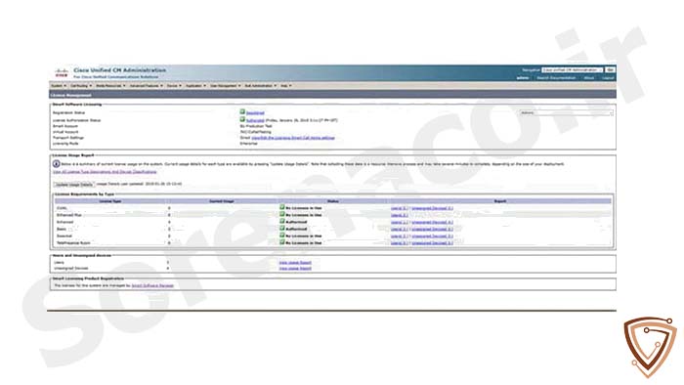The width and height of the screenshot is (684, 385).
Task: Click the Report column header
Action: click(x=500, y=201)
